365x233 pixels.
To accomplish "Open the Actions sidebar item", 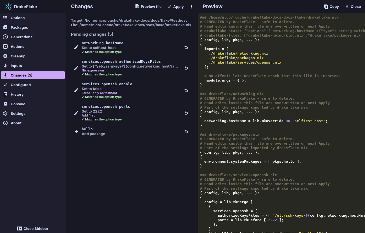I will coord(33,46).
